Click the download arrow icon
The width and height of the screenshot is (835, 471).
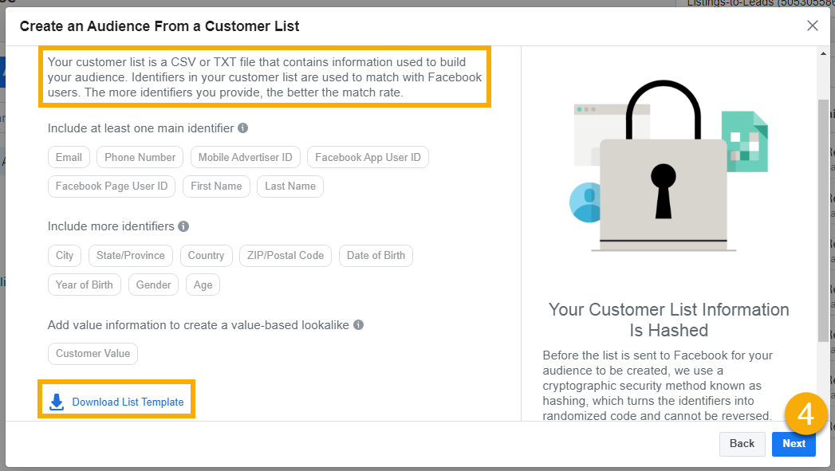coord(57,402)
